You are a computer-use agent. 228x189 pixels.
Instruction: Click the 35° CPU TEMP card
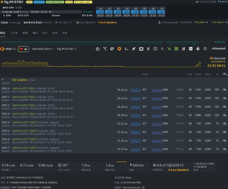(68, 167)
